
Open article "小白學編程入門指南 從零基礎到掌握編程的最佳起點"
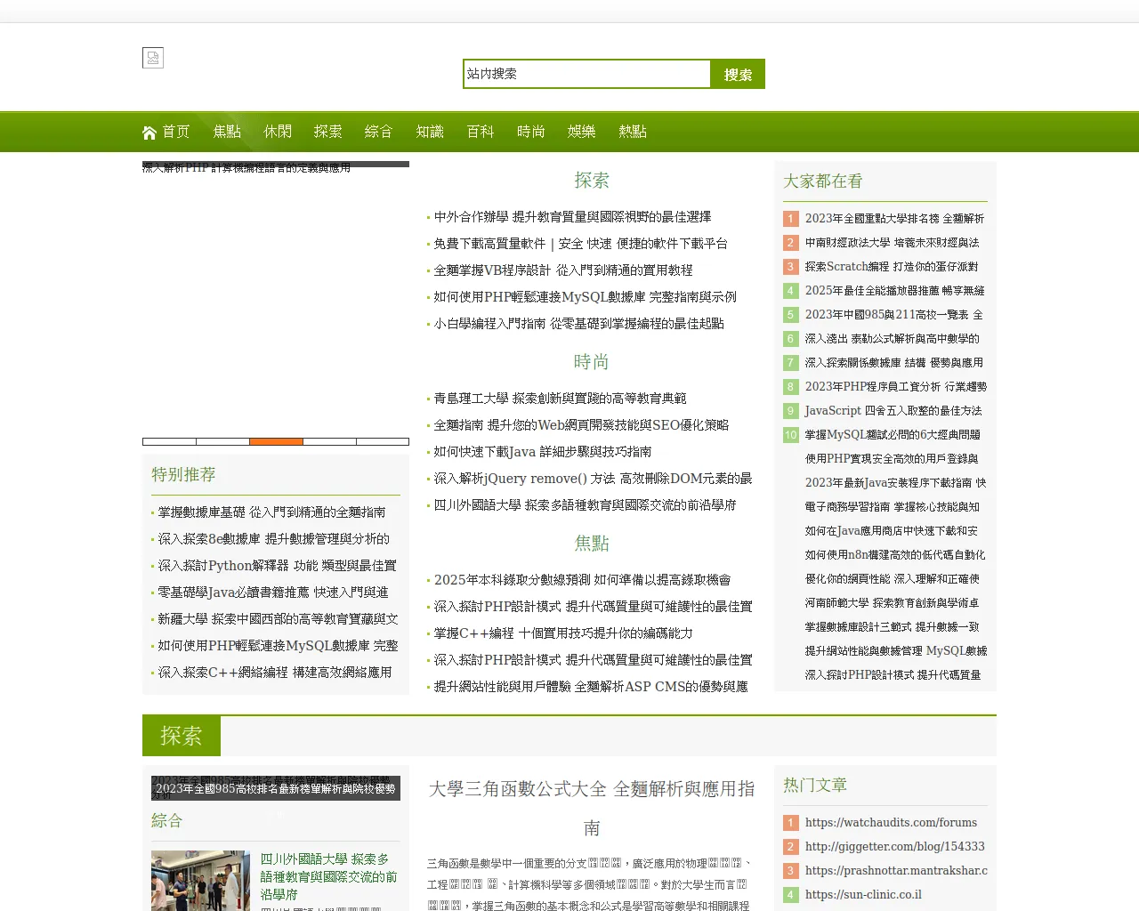[x=579, y=324]
